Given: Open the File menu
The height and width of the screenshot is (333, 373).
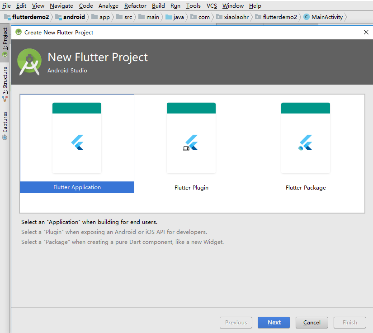Looking at the screenshot, I should pos(6,6).
